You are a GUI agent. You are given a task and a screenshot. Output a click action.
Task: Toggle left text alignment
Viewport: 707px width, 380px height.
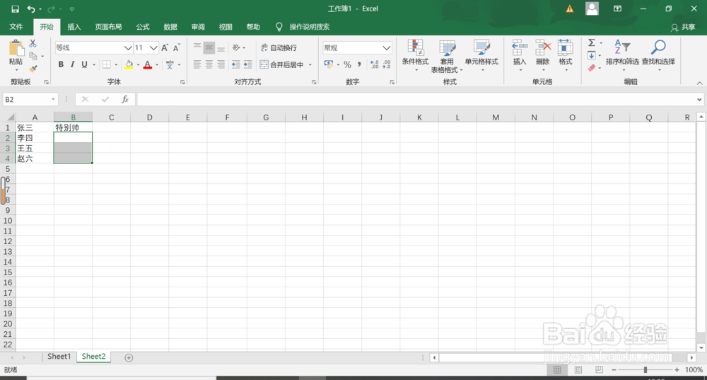coord(197,64)
